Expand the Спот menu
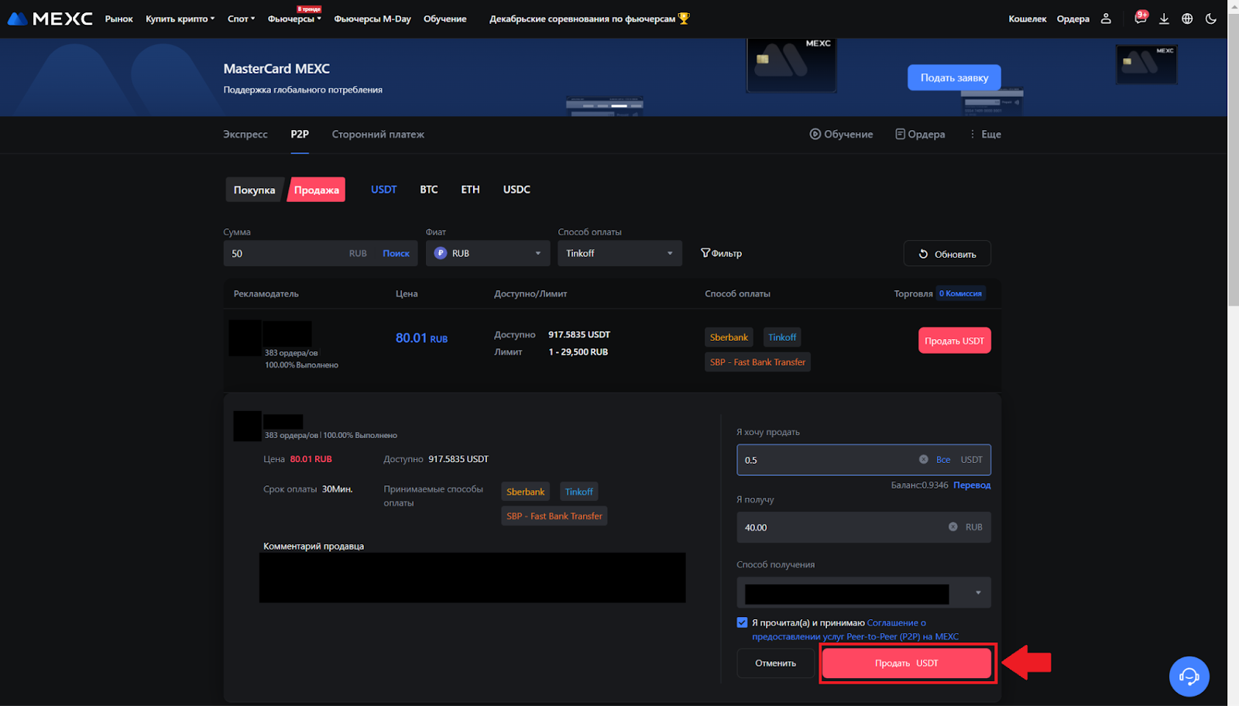Screen dimensions: 1239x706 pyautogui.click(x=241, y=19)
